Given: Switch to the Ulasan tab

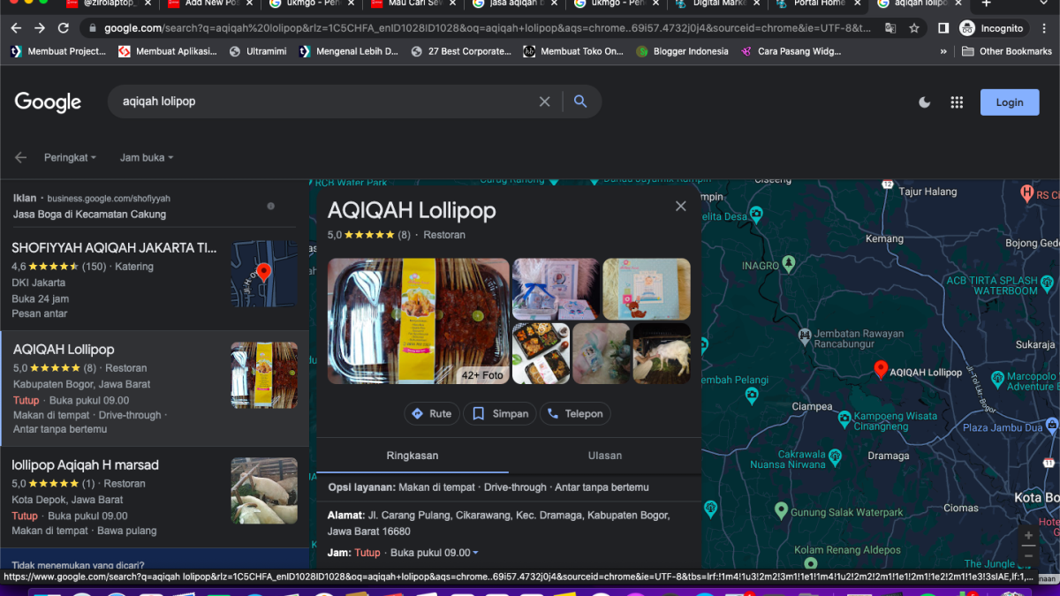Looking at the screenshot, I should [604, 456].
